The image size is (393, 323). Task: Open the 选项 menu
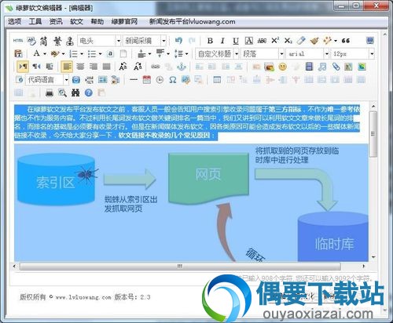(14, 21)
